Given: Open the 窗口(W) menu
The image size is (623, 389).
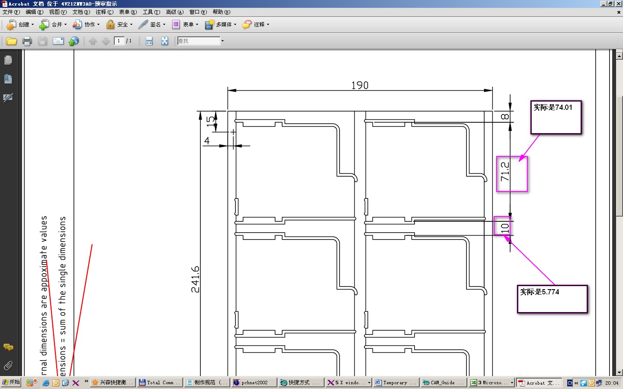Looking at the screenshot, I should pos(198,12).
